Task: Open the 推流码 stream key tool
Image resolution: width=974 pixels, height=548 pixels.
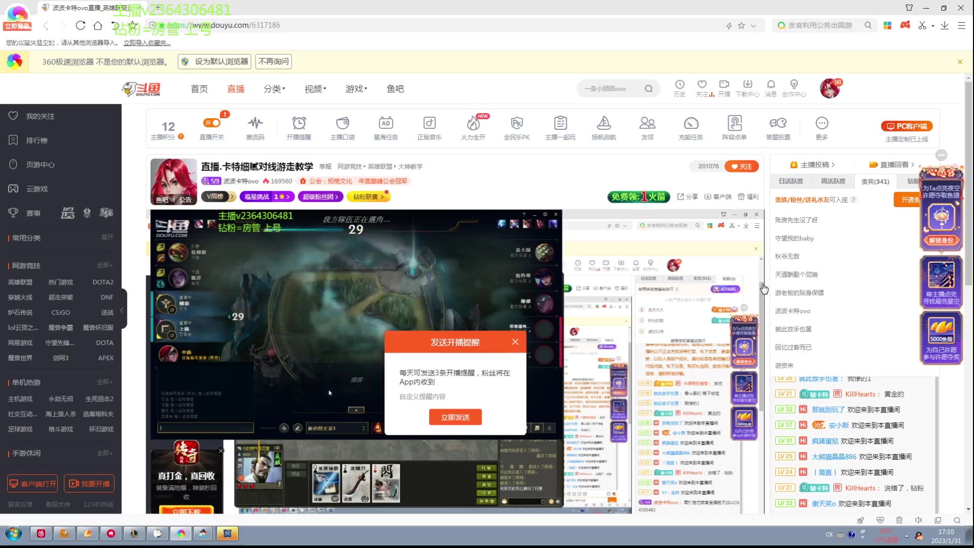Action: (x=255, y=128)
